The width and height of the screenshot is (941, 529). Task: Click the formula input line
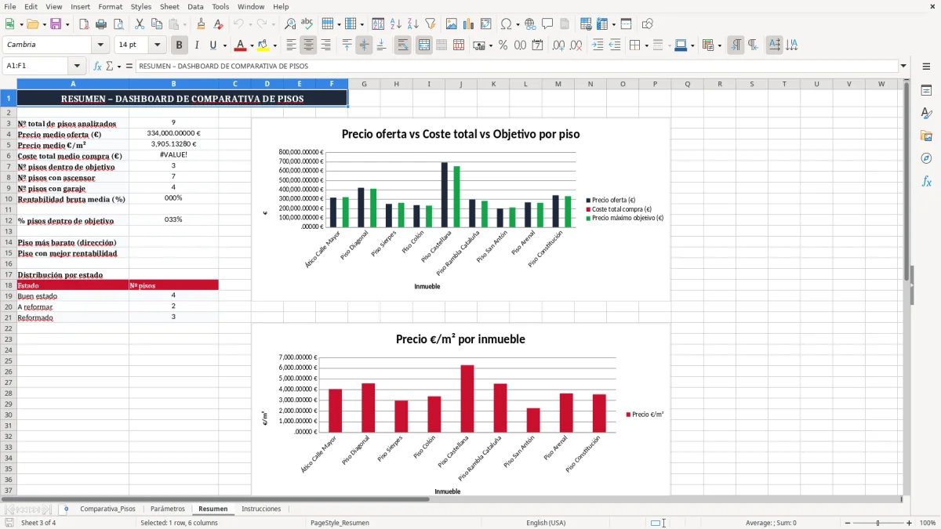[x=517, y=67]
